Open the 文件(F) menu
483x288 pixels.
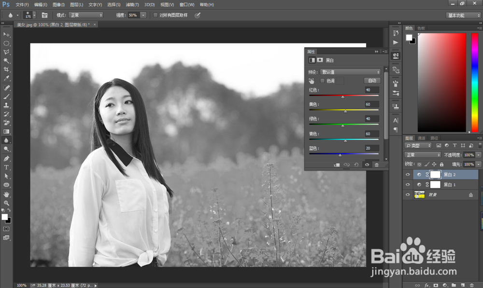pyautogui.click(x=22, y=5)
